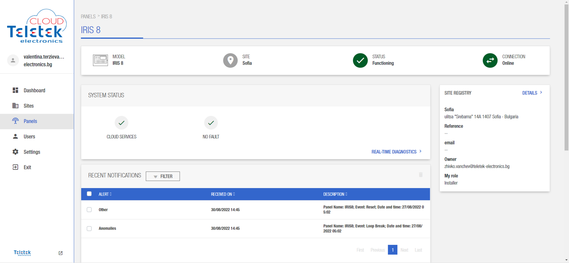The width and height of the screenshot is (569, 263).
Task: Click the Filter button for notifications
Action: pos(163,177)
